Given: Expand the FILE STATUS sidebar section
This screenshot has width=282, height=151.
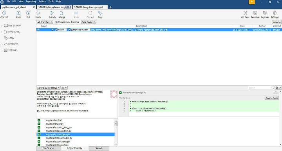Looking at the screenshot, I should click(x=2, y=26).
